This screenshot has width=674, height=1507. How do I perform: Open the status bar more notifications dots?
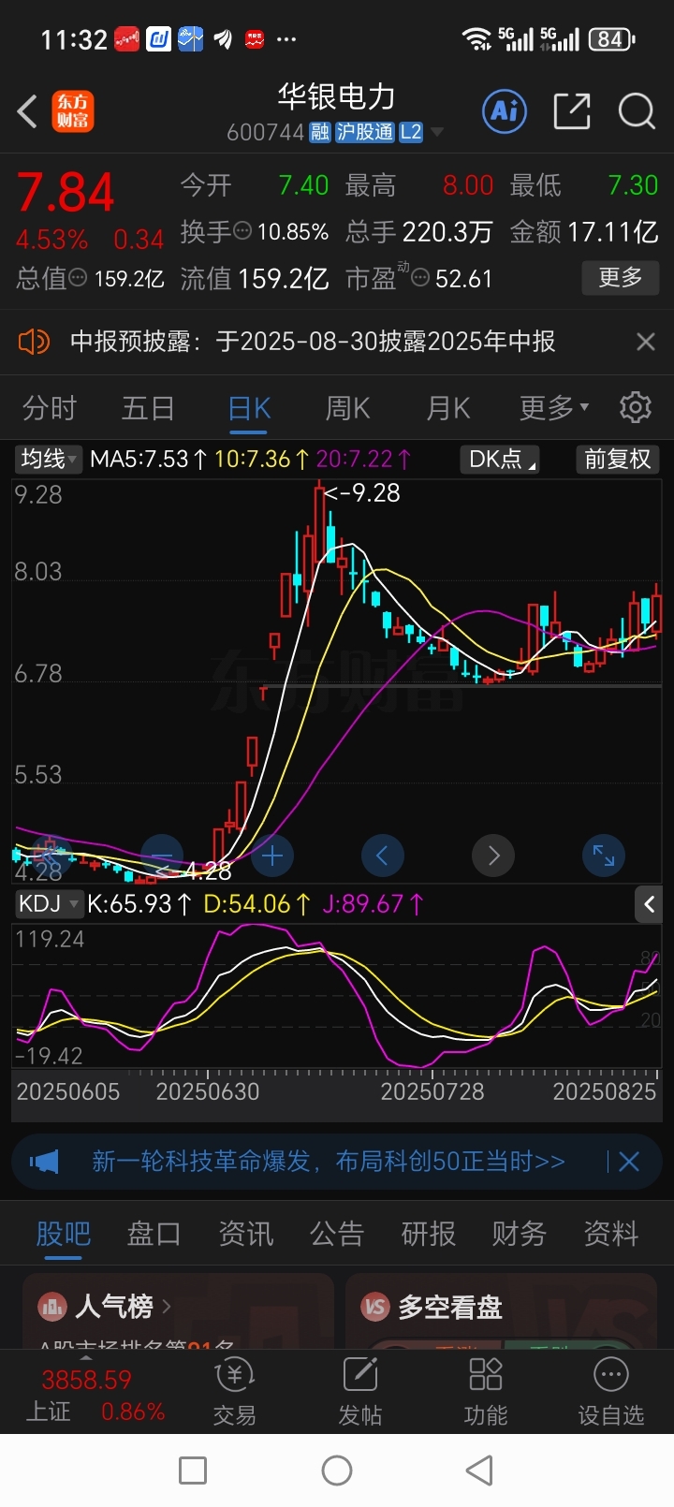point(286,39)
